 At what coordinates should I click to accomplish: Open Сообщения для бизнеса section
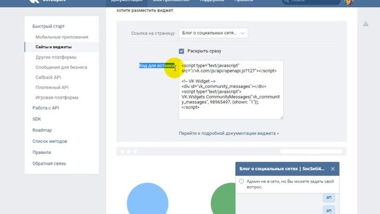(61, 67)
